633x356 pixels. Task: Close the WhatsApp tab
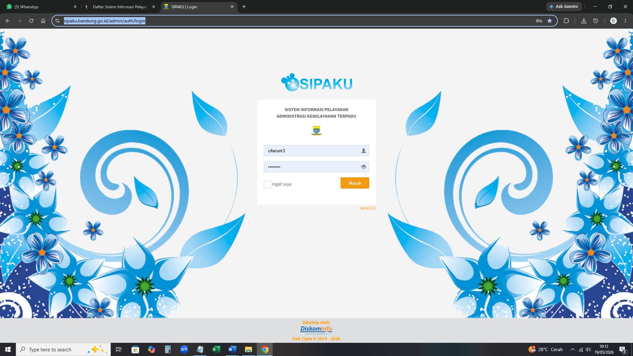pos(75,7)
